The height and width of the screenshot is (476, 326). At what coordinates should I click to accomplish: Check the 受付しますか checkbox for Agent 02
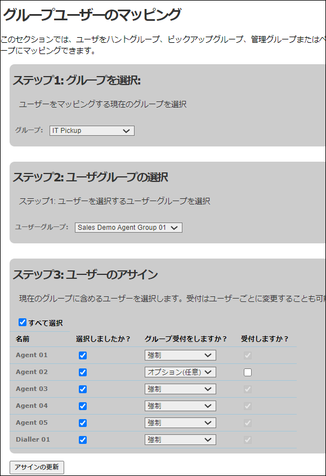pos(248,372)
